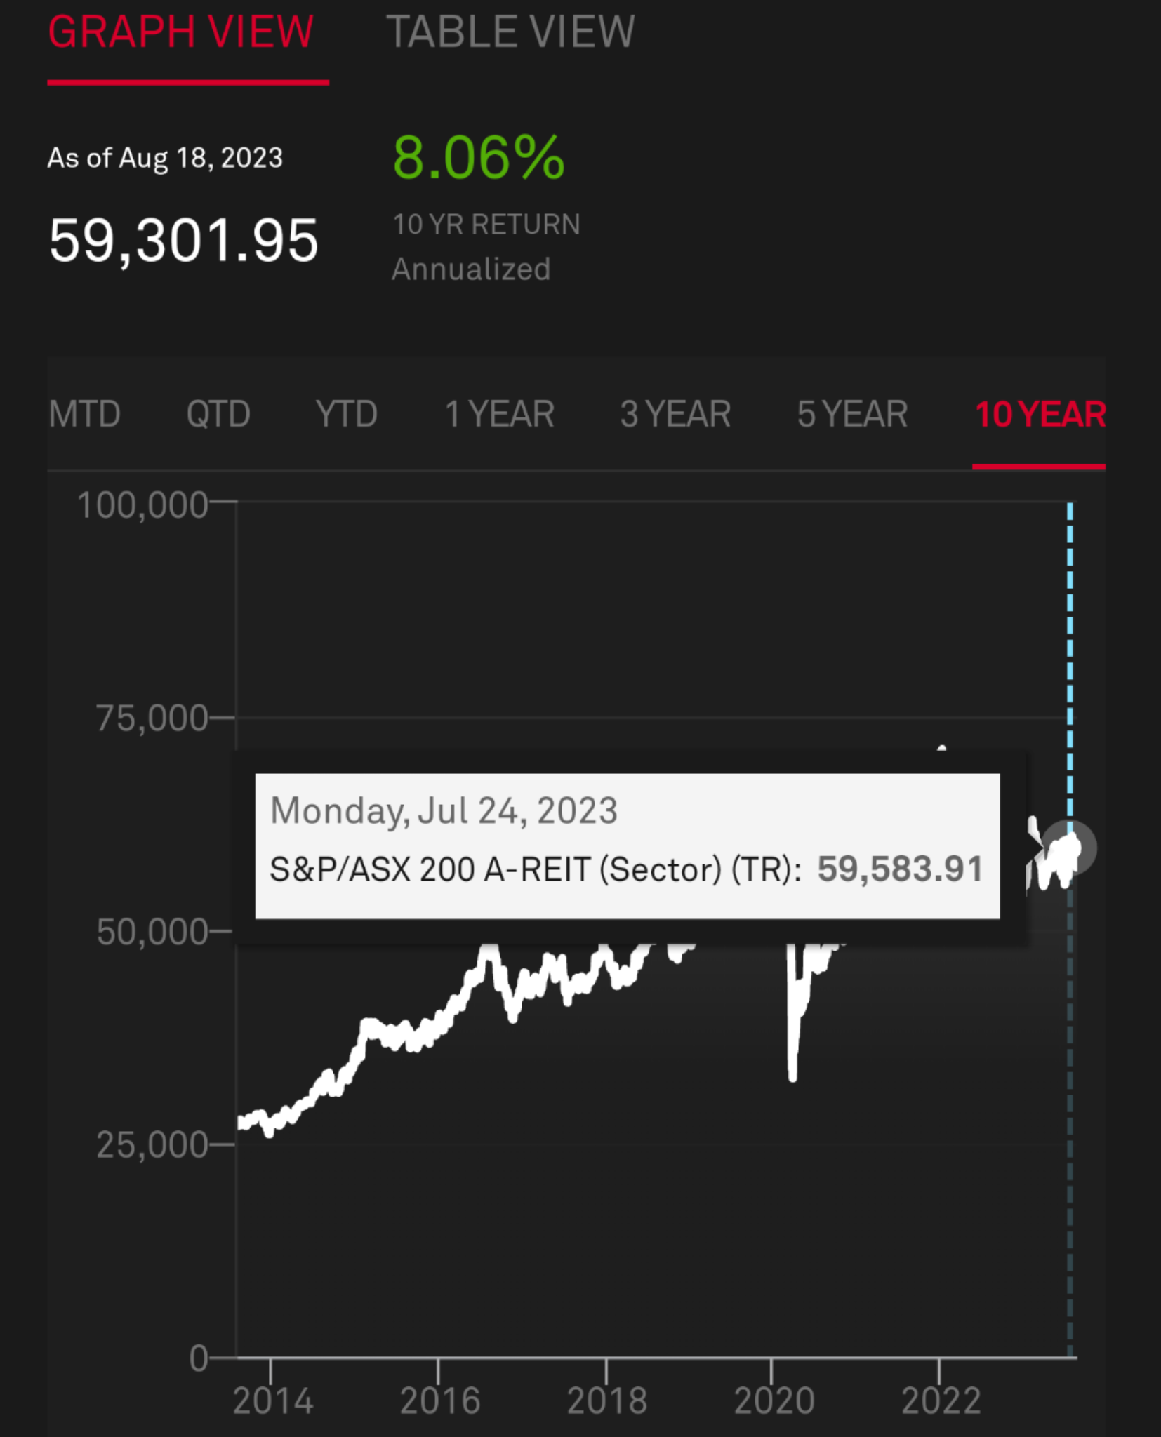Click the 2022 x-axis label
Screen dimensions: 1161x1437
tap(941, 1401)
